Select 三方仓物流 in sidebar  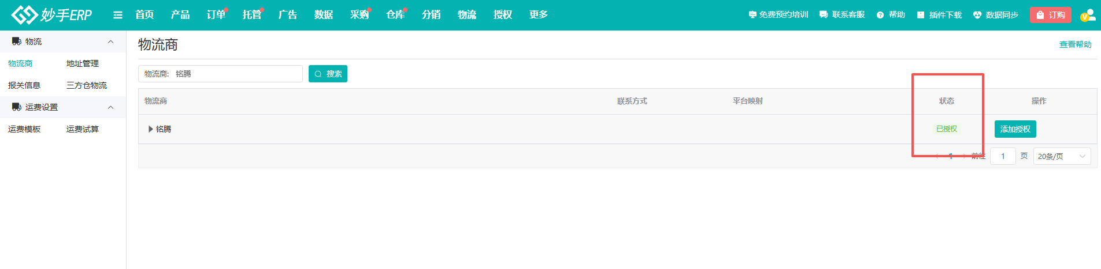point(87,85)
